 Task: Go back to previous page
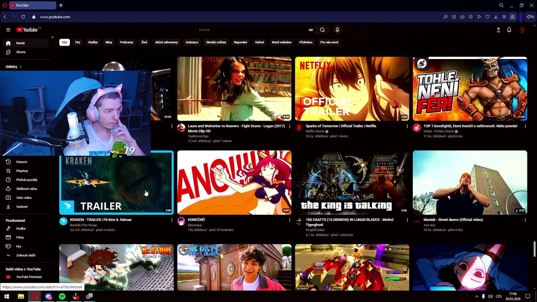(5, 17)
